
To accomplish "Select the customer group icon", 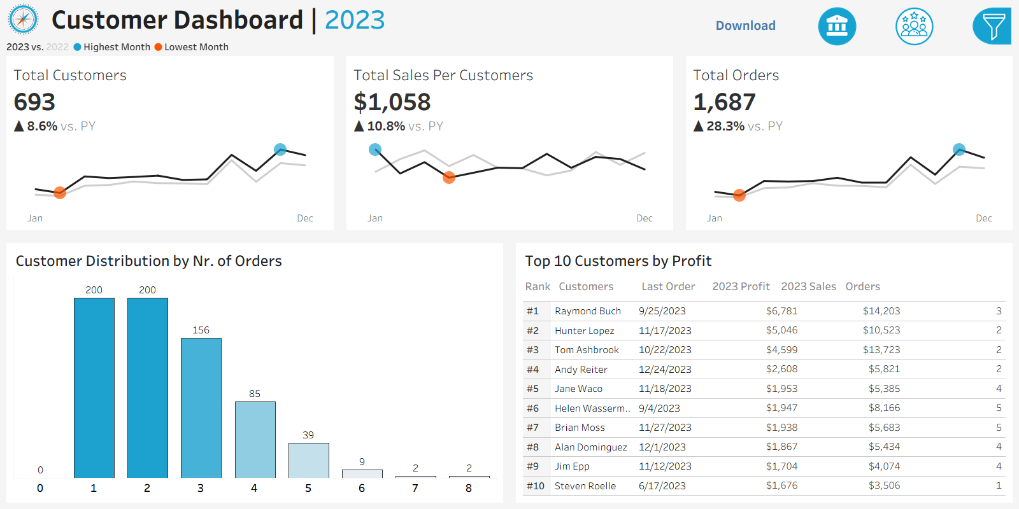I will [914, 26].
